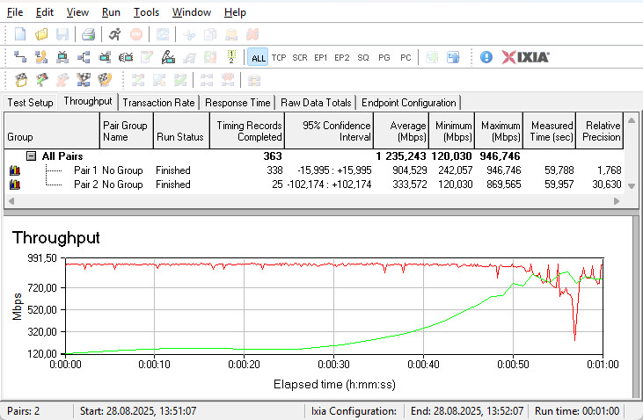Switch to the Endpoint Configuration tab

pos(409,103)
